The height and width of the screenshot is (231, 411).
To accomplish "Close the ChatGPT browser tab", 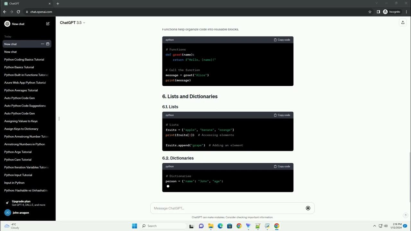I will 49,4.
